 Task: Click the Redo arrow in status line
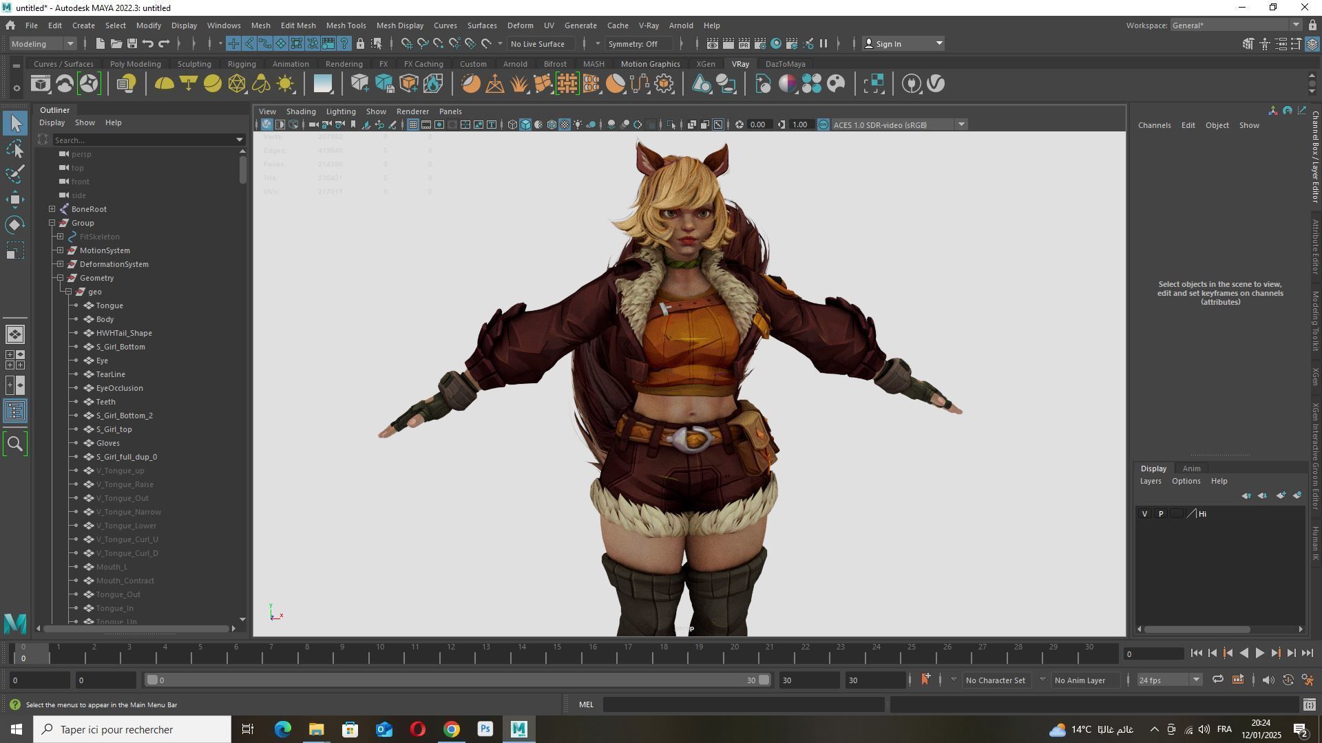coord(164,44)
